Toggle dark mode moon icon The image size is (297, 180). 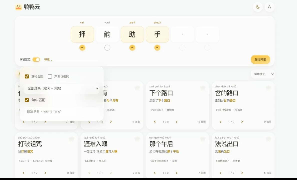point(258,7)
